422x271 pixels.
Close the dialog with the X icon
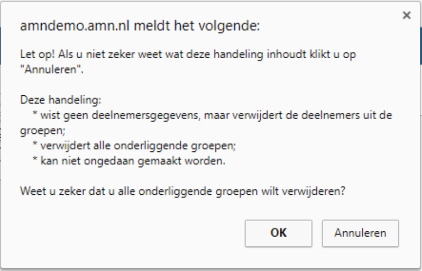click(406, 16)
